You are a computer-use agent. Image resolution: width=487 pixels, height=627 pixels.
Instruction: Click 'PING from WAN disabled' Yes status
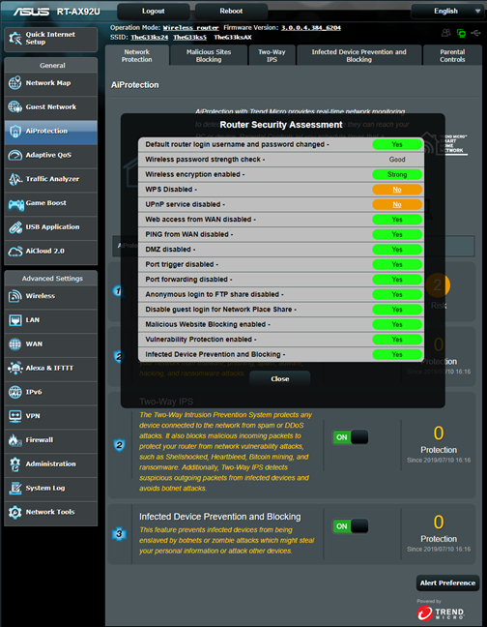[397, 234]
